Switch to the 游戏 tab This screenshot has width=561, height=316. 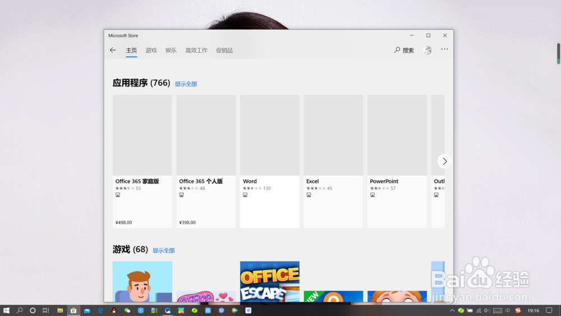tap(151, 51)
